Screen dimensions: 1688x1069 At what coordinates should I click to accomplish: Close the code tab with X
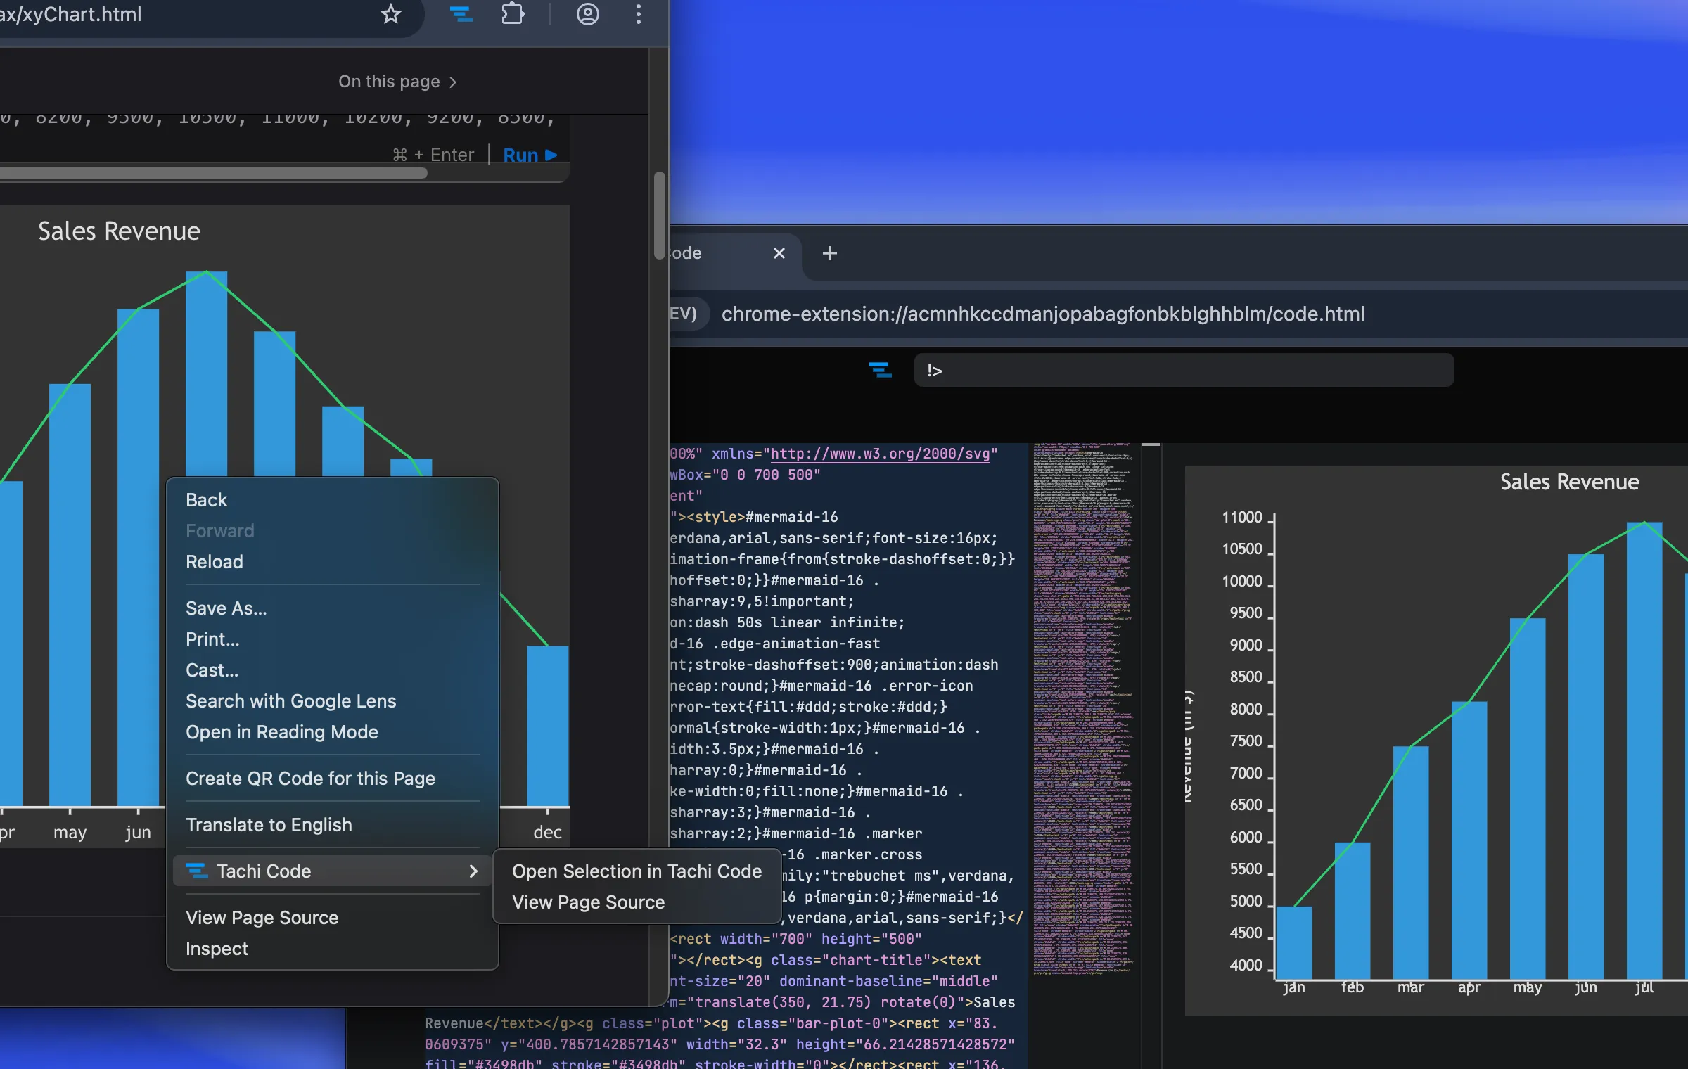point(779,253)
